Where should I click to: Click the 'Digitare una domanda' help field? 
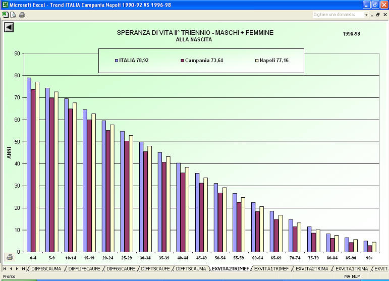[339, 15]
